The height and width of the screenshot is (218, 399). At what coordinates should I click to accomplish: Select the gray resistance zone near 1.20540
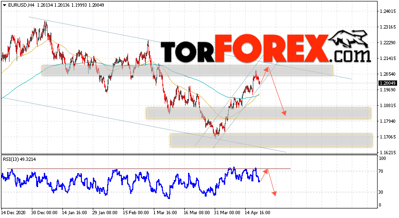point(187,70)
